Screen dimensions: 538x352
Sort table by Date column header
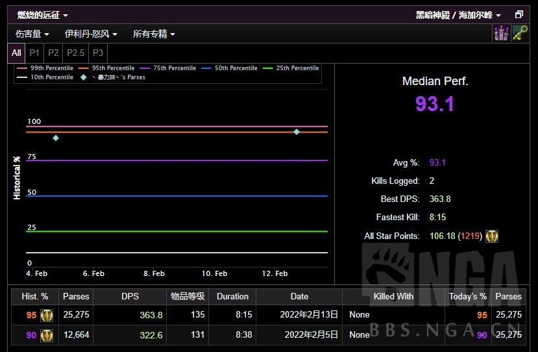tap(299, 296)
